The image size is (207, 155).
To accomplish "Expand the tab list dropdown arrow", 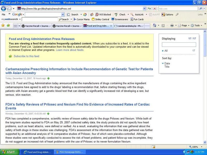I will click(19, 26).
